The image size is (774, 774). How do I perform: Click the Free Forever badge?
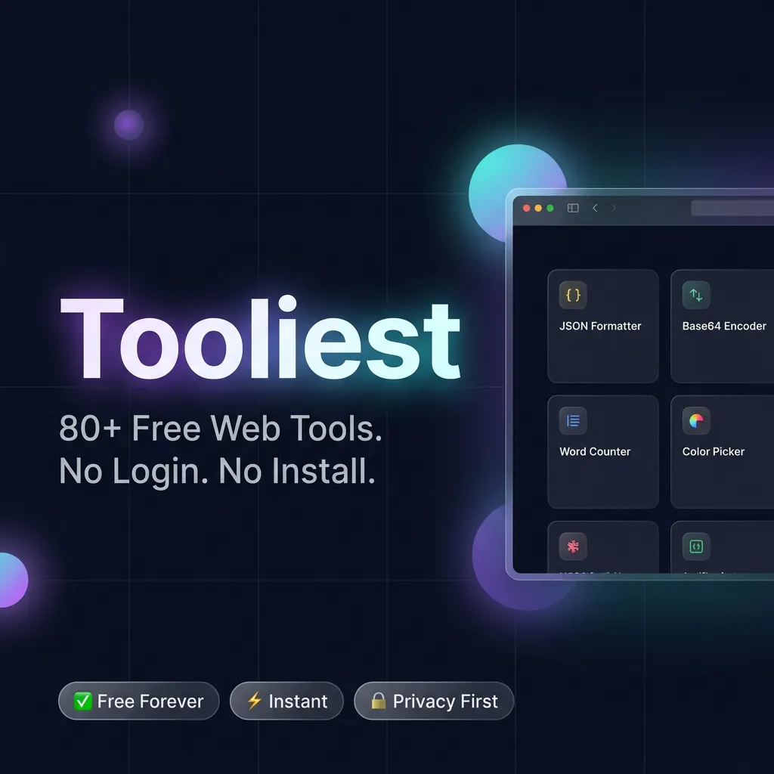coord(139,701)
